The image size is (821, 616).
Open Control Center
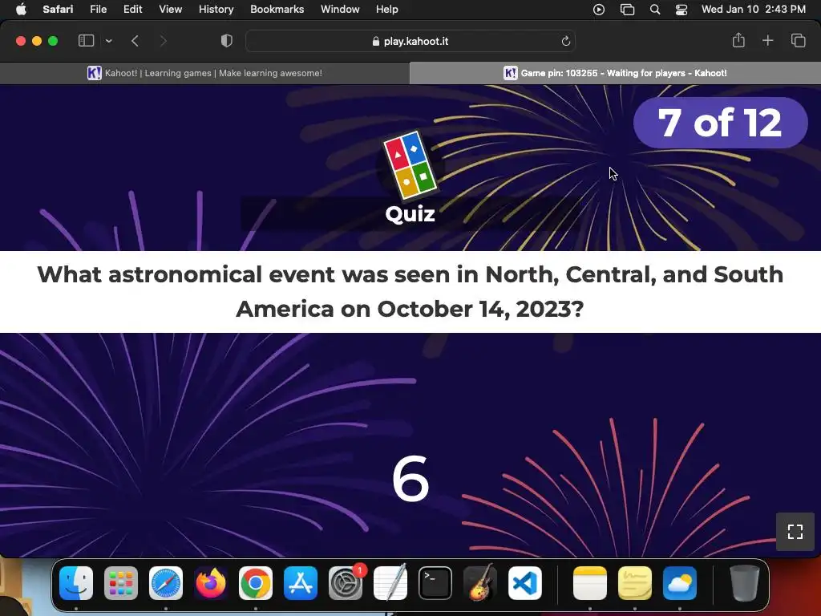point(681,10)
